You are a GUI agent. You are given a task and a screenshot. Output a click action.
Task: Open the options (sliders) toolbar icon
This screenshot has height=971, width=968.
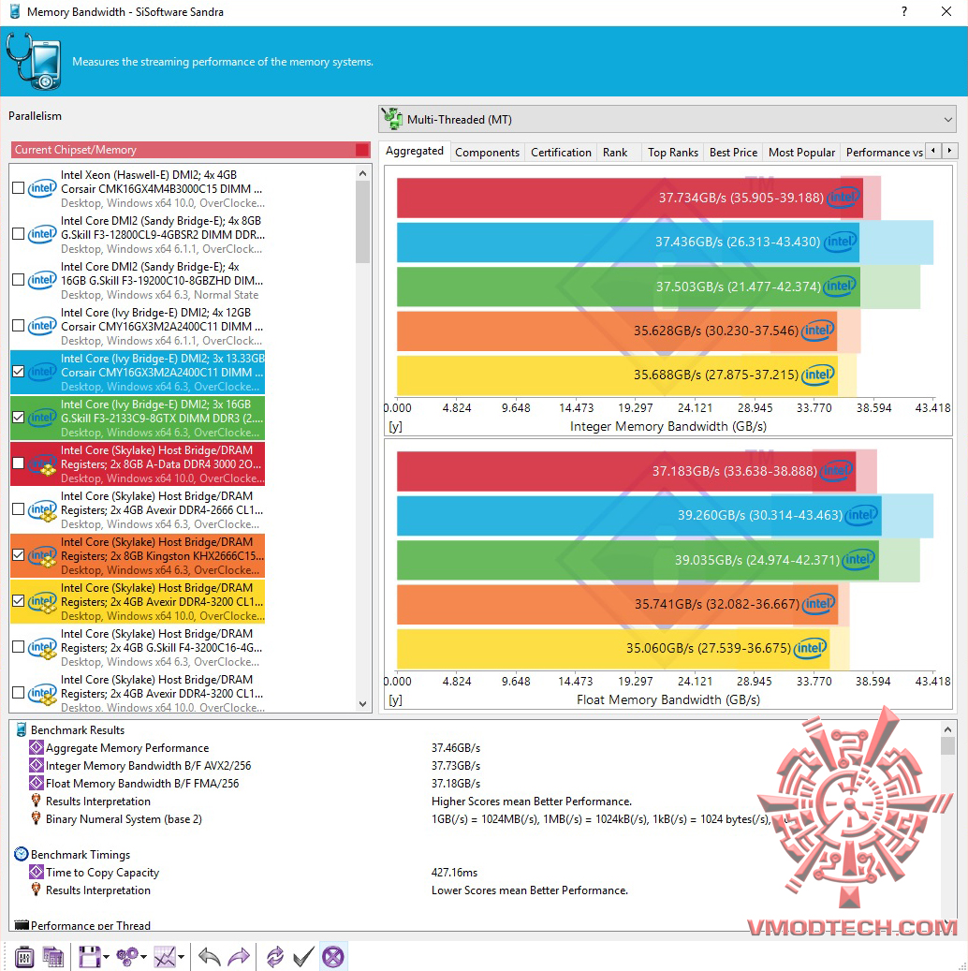(23, 957)
